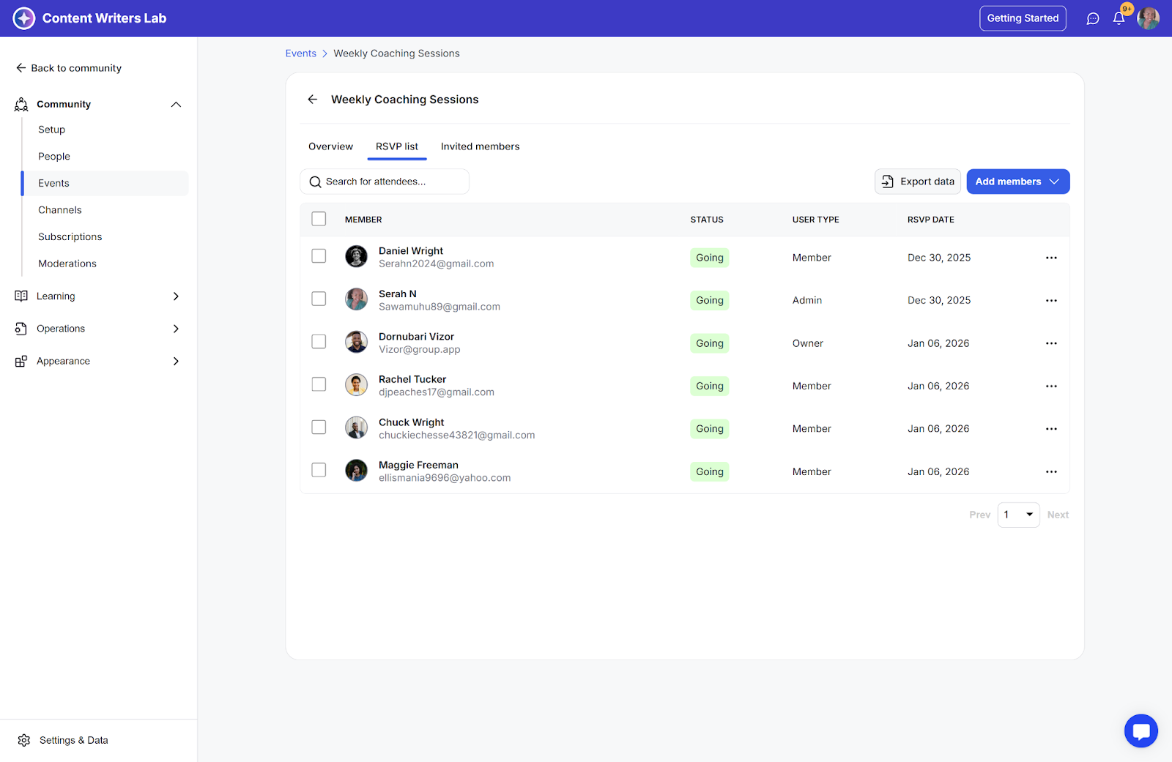Click the Events breadcrumb link

[x=301, y=53]
